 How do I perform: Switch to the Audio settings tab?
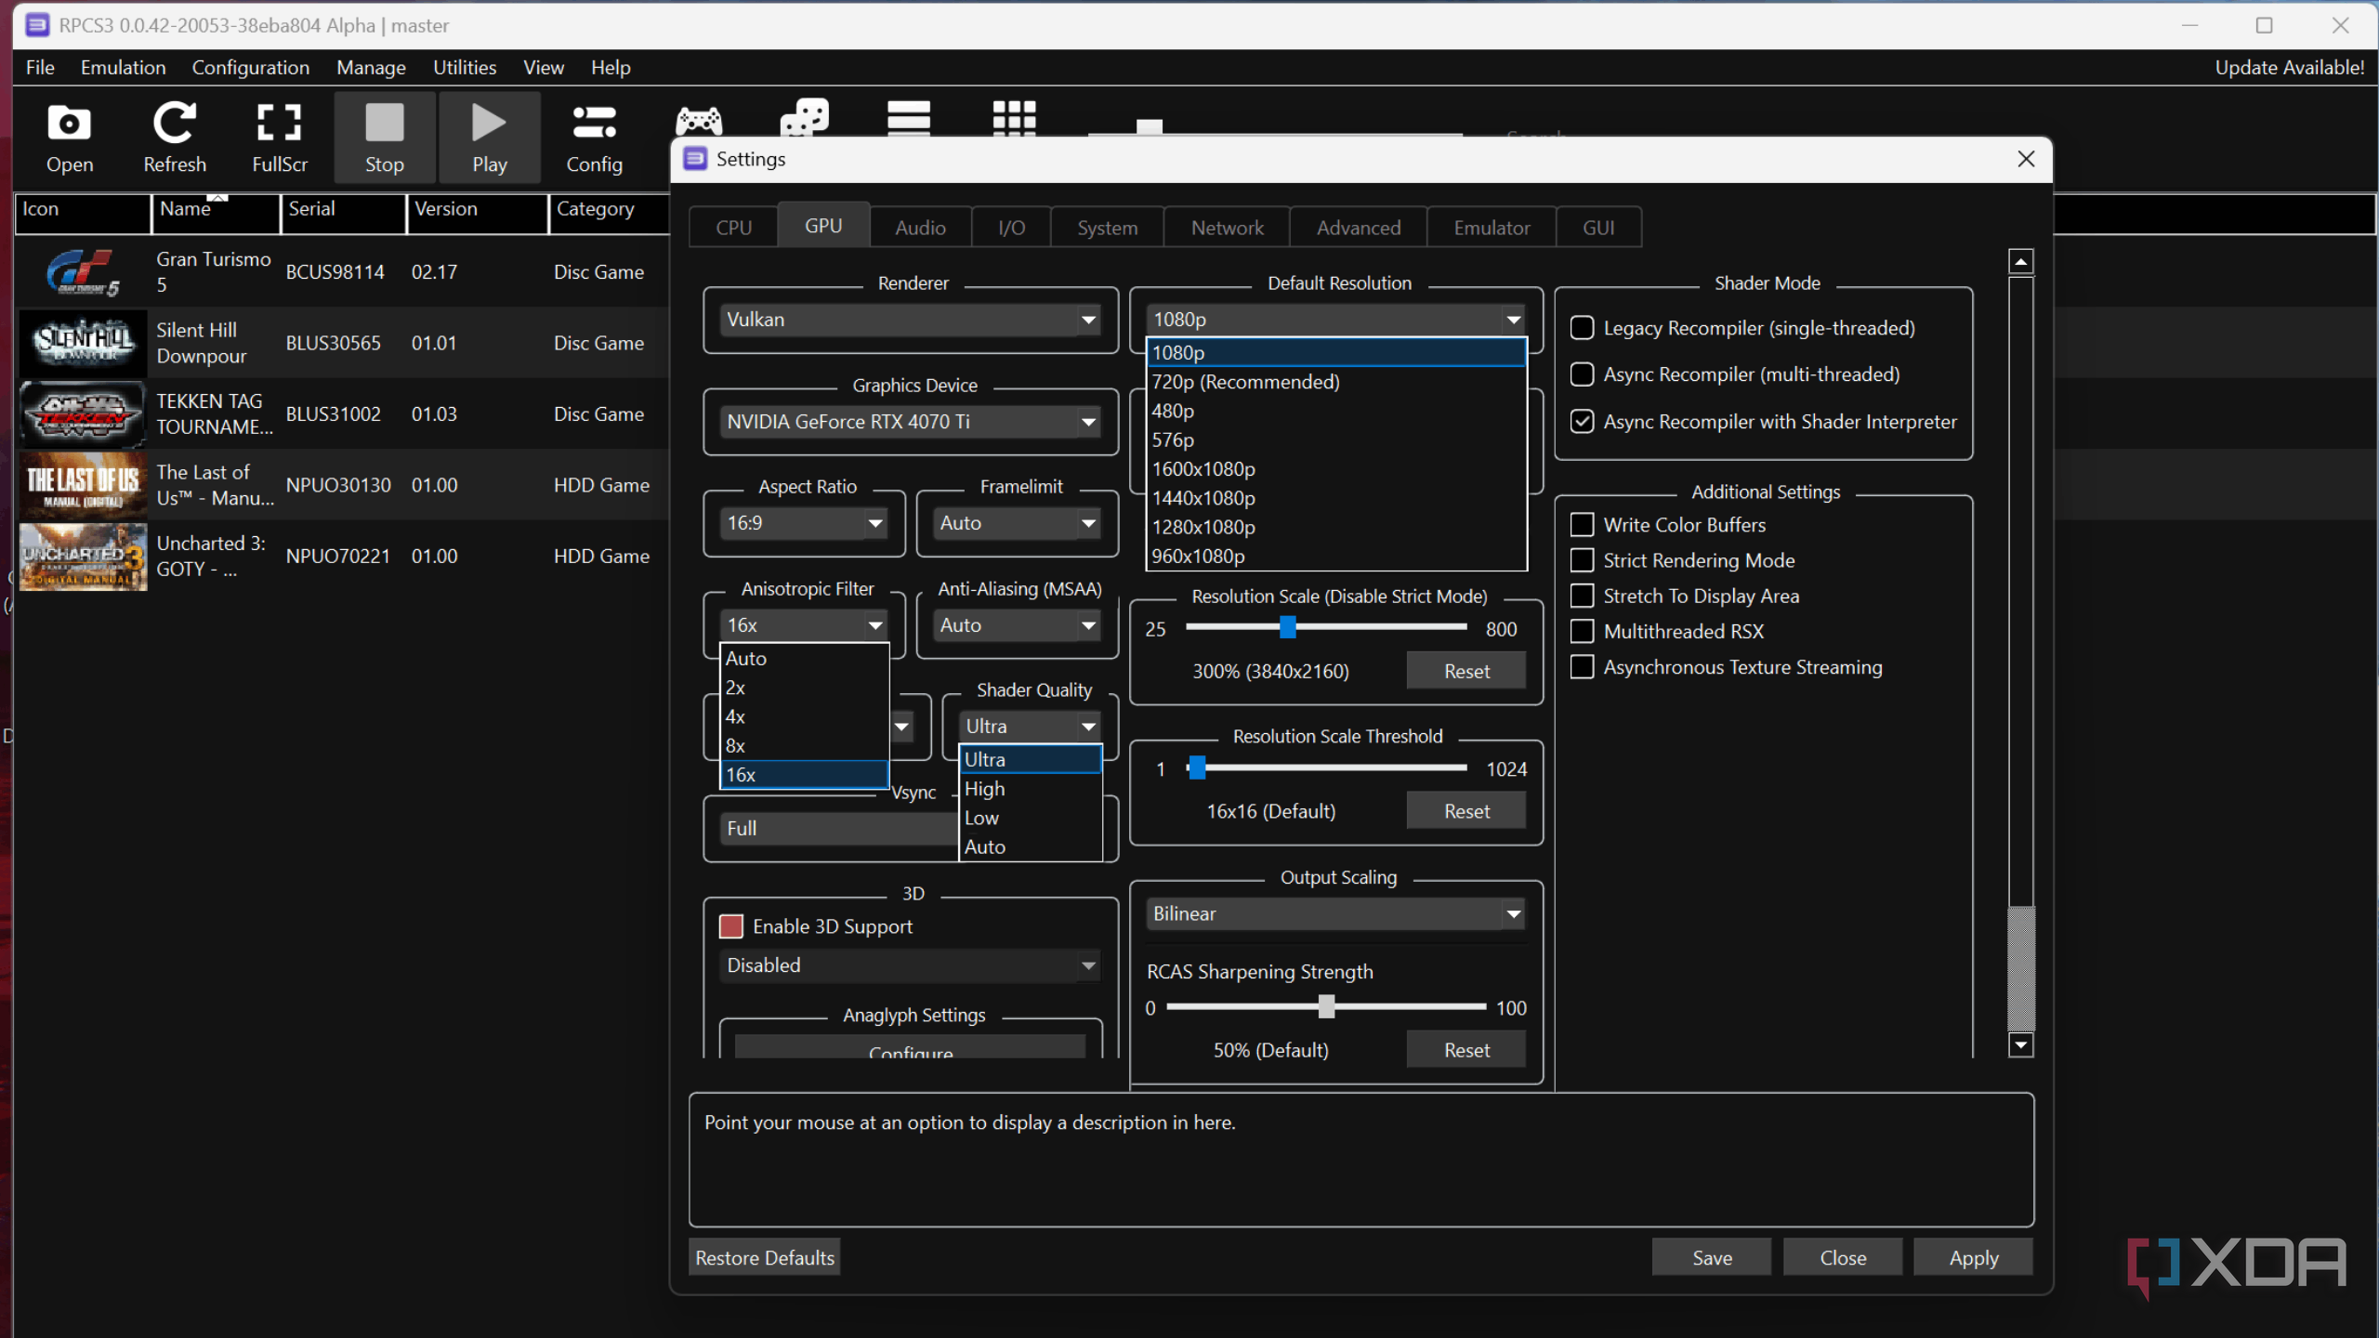(920, 228)
